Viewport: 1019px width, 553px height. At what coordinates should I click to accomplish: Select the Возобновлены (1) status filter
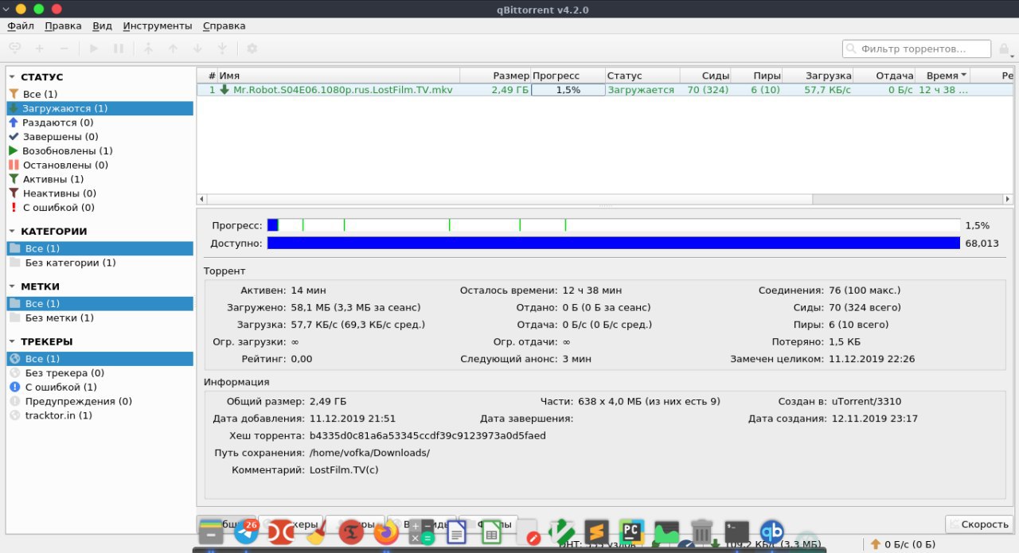pos(100,150)
